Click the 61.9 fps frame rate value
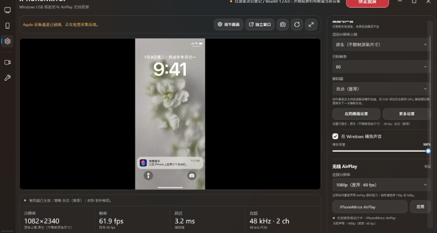 (x=111, y=221)
